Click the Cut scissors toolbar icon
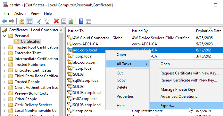 [x=39, y=21]
